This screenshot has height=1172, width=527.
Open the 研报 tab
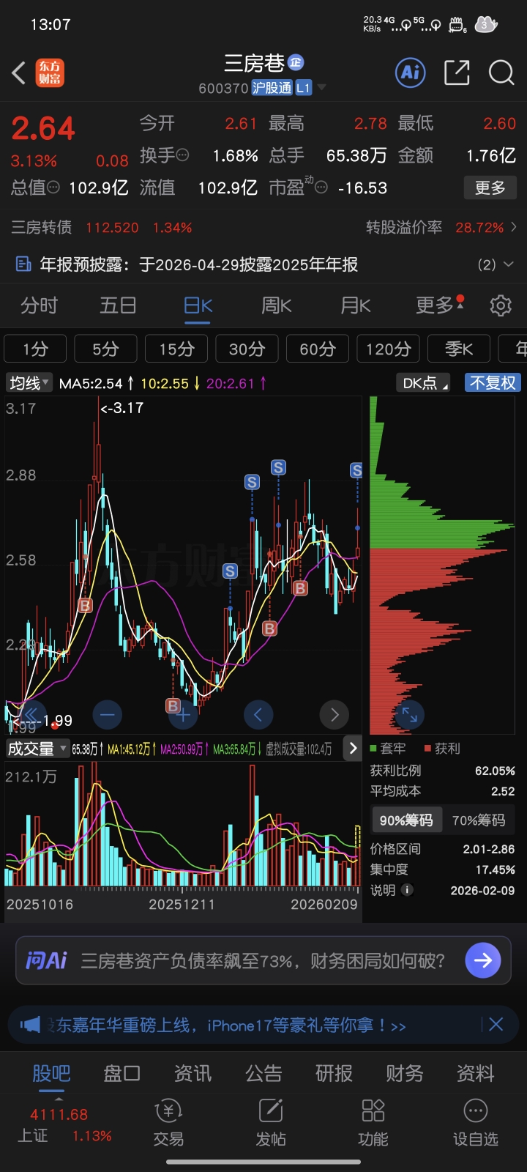[x=334, y=1073]
